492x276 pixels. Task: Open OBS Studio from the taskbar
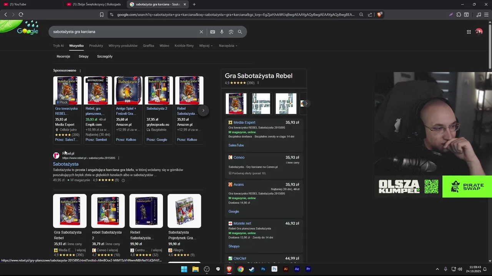pos(207,269)
